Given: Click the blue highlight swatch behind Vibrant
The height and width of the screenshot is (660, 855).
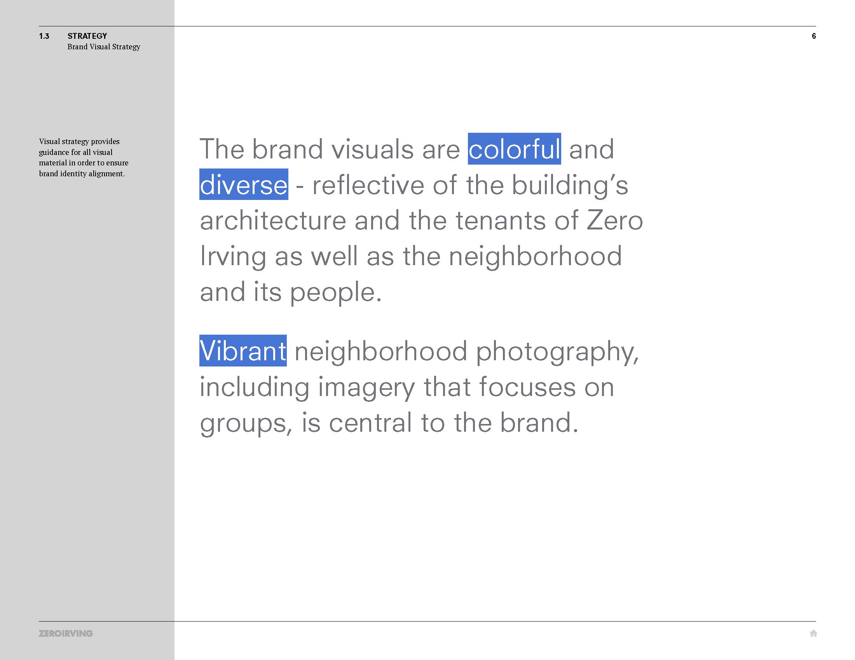Looking at the screenshot, I should (243, 351).
